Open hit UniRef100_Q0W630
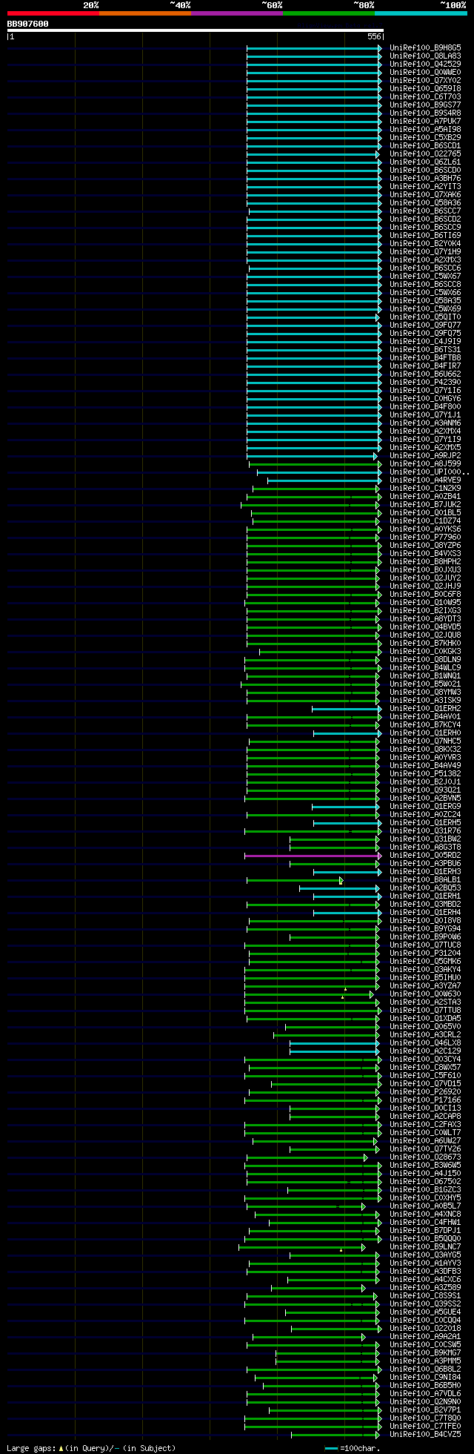474x1454 pixels. pos(425,994)
